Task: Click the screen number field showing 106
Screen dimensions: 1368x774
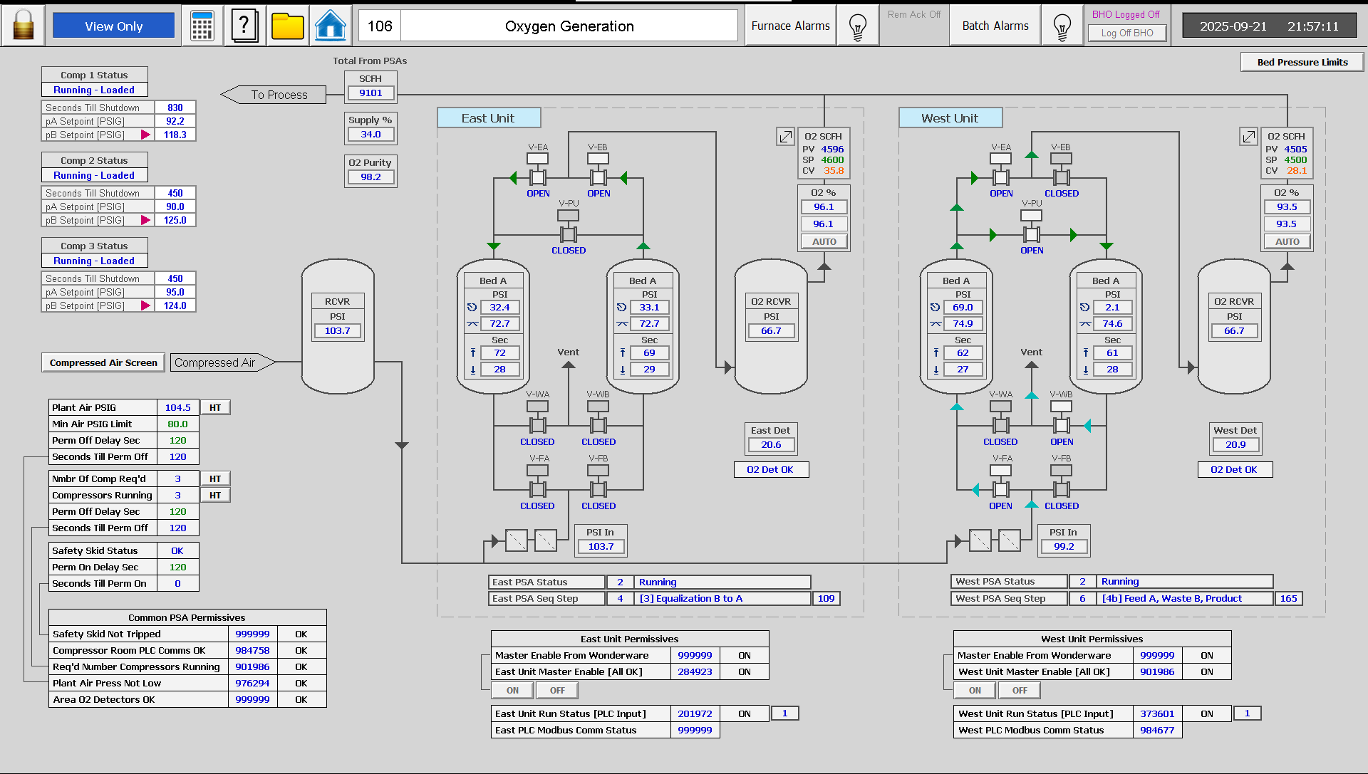Action: tap(380, 25)
